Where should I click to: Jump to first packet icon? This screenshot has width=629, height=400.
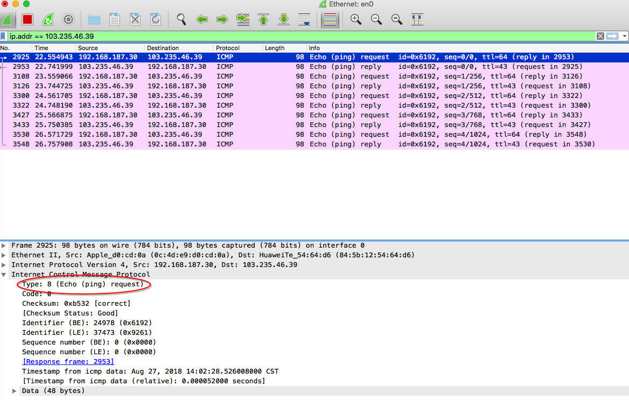[263, 19]
